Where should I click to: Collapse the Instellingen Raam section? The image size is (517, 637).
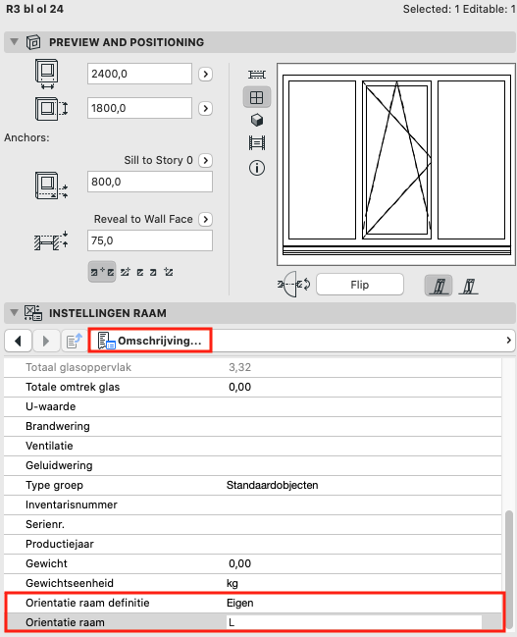(14, 313)
